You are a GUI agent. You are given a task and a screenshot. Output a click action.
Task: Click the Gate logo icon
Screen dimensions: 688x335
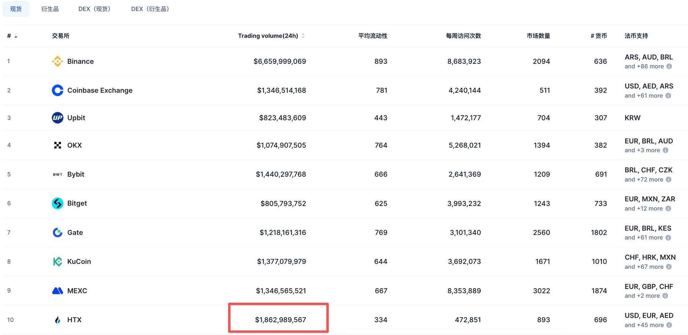(x=57, y=233)
